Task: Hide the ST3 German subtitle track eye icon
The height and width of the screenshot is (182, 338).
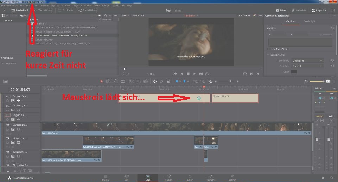Action: coord(19,100)
